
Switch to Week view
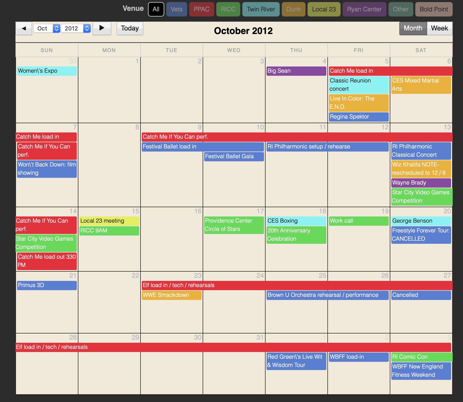[439, 28]
